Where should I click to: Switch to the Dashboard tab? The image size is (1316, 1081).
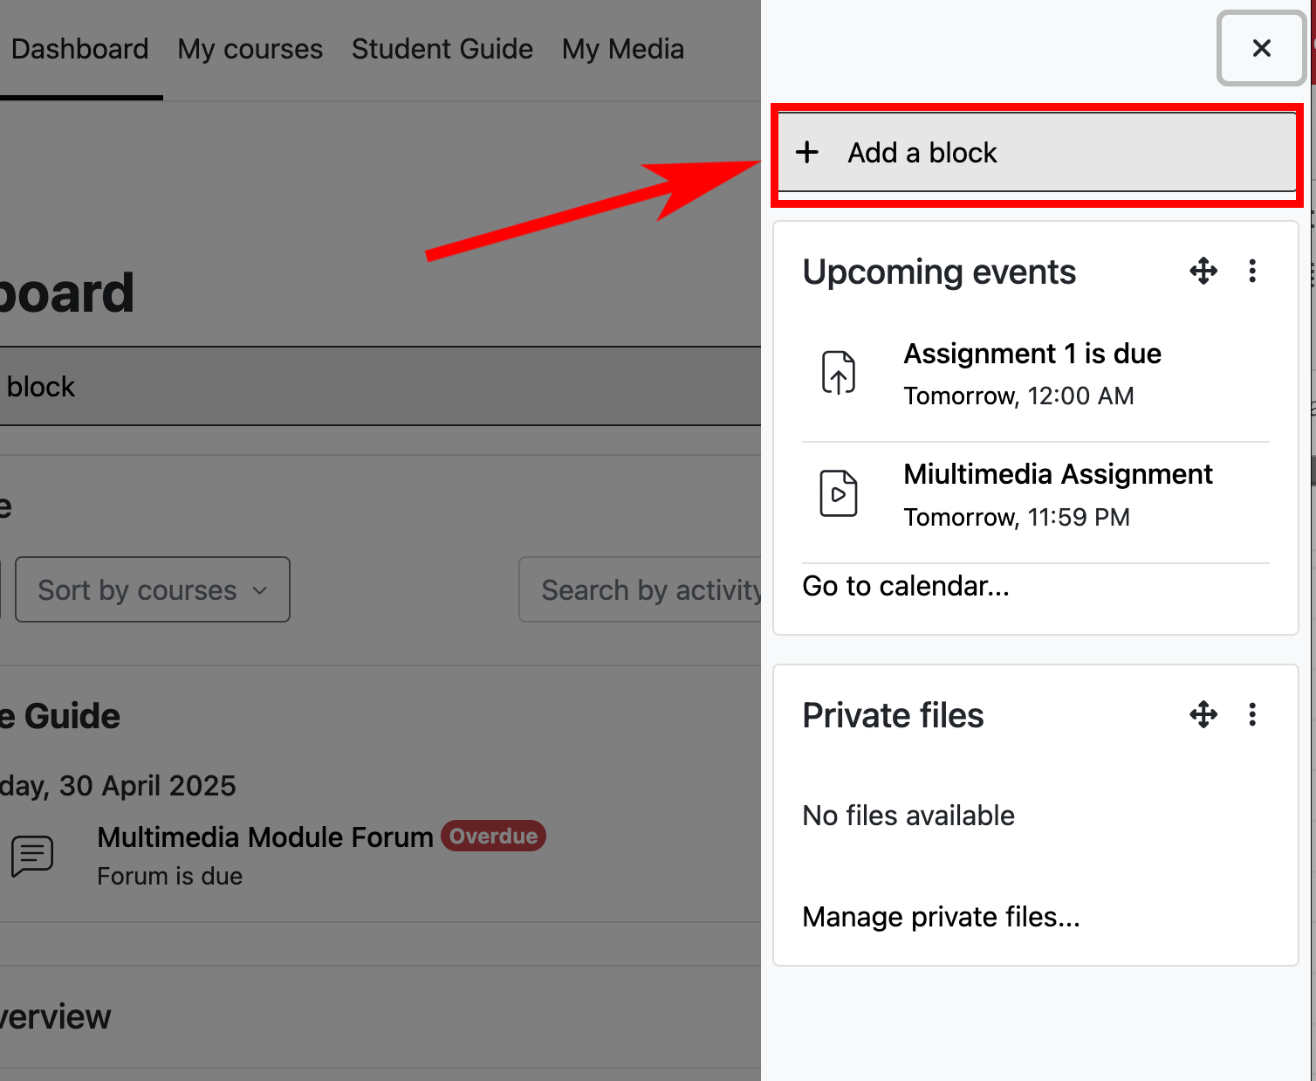click(79, 49)
